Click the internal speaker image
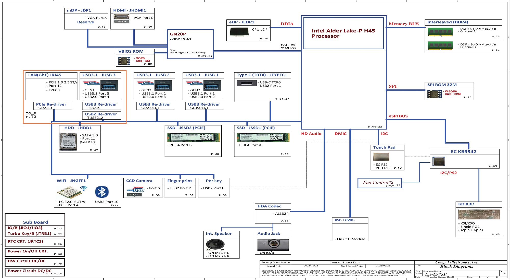 point(215,245)
